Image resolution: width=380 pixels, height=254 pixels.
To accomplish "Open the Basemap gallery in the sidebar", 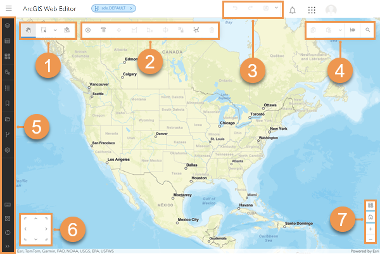I will click(8, 56).
